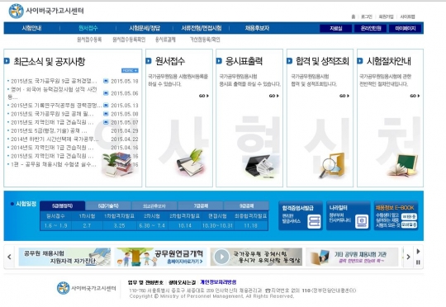Open the 1편 - 공무원 채용시험 수험생 실수 news item
Screen dimensions: 446x307
click(x=54, y=164)
